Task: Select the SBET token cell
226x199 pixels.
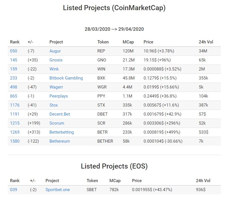Action: coord(92,190)
